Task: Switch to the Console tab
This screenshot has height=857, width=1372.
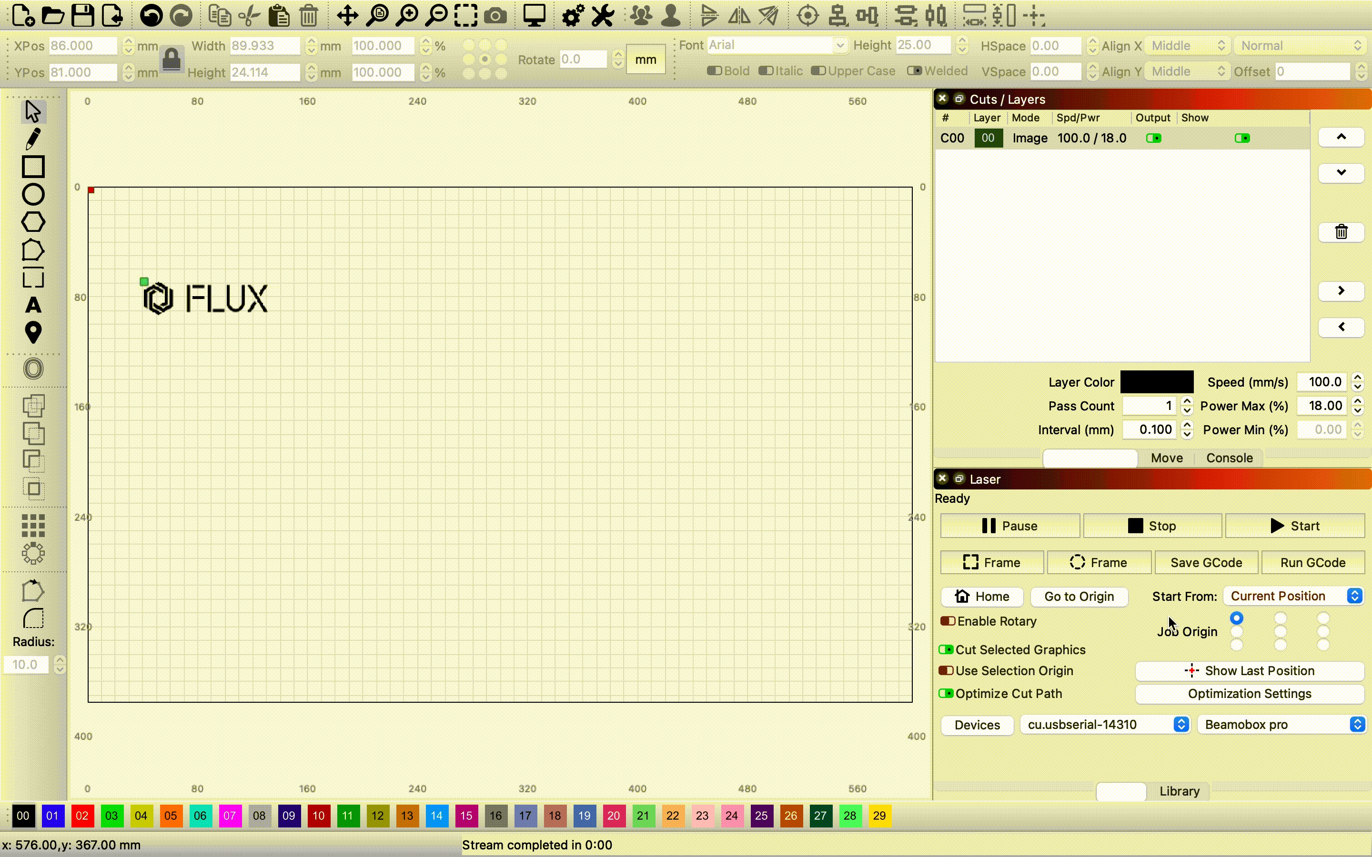Action: tap(1229, 458)
